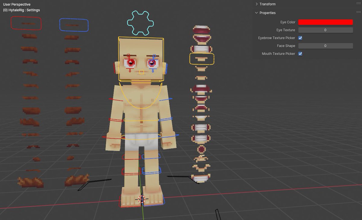Toggle Mouth Texture Picker checkbox
The height and width of the screenshot is (220, 362).
coord(300,53)
